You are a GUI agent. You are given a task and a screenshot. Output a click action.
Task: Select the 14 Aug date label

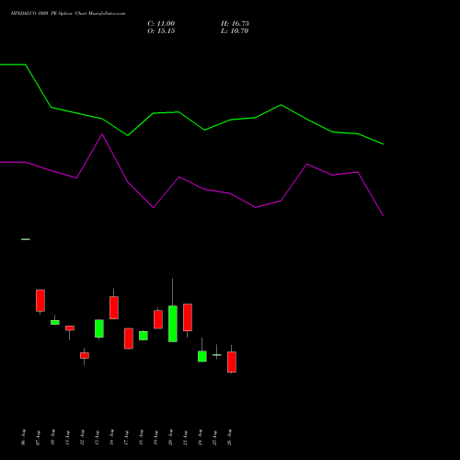(111, 437)
